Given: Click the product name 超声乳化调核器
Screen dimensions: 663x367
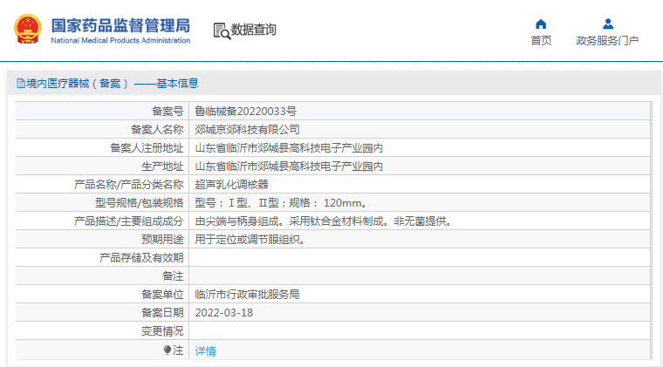Looking at the screenshot, I should (x=231, y=185).
